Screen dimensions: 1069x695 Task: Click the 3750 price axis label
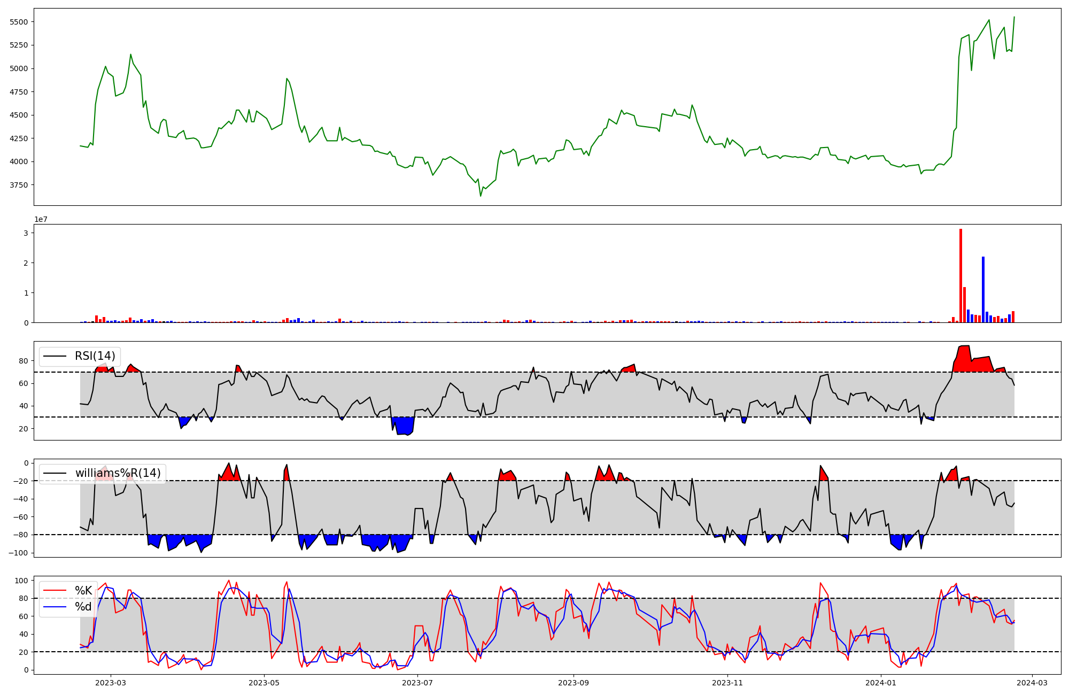pos(19,185)
